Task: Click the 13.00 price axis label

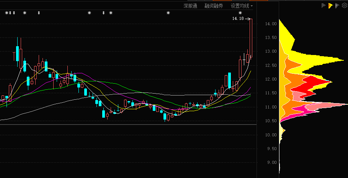Action: (271, 51)
